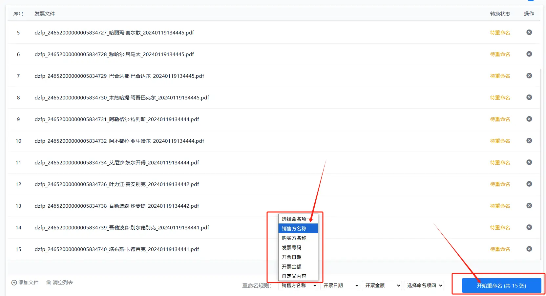
Task: Click the remove icon on row 14
Action: [x=529, y=227]
